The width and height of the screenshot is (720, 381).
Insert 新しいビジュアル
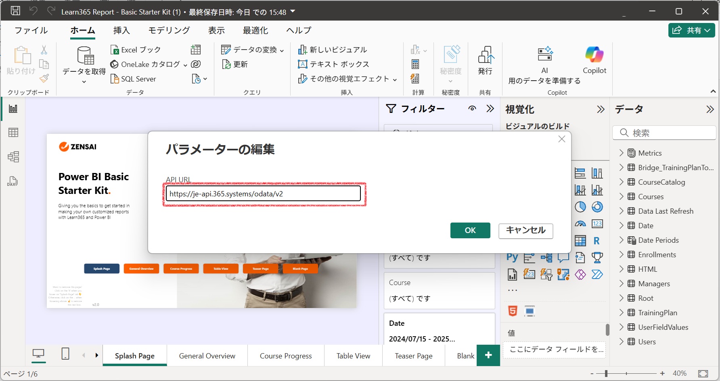point(333,50)
